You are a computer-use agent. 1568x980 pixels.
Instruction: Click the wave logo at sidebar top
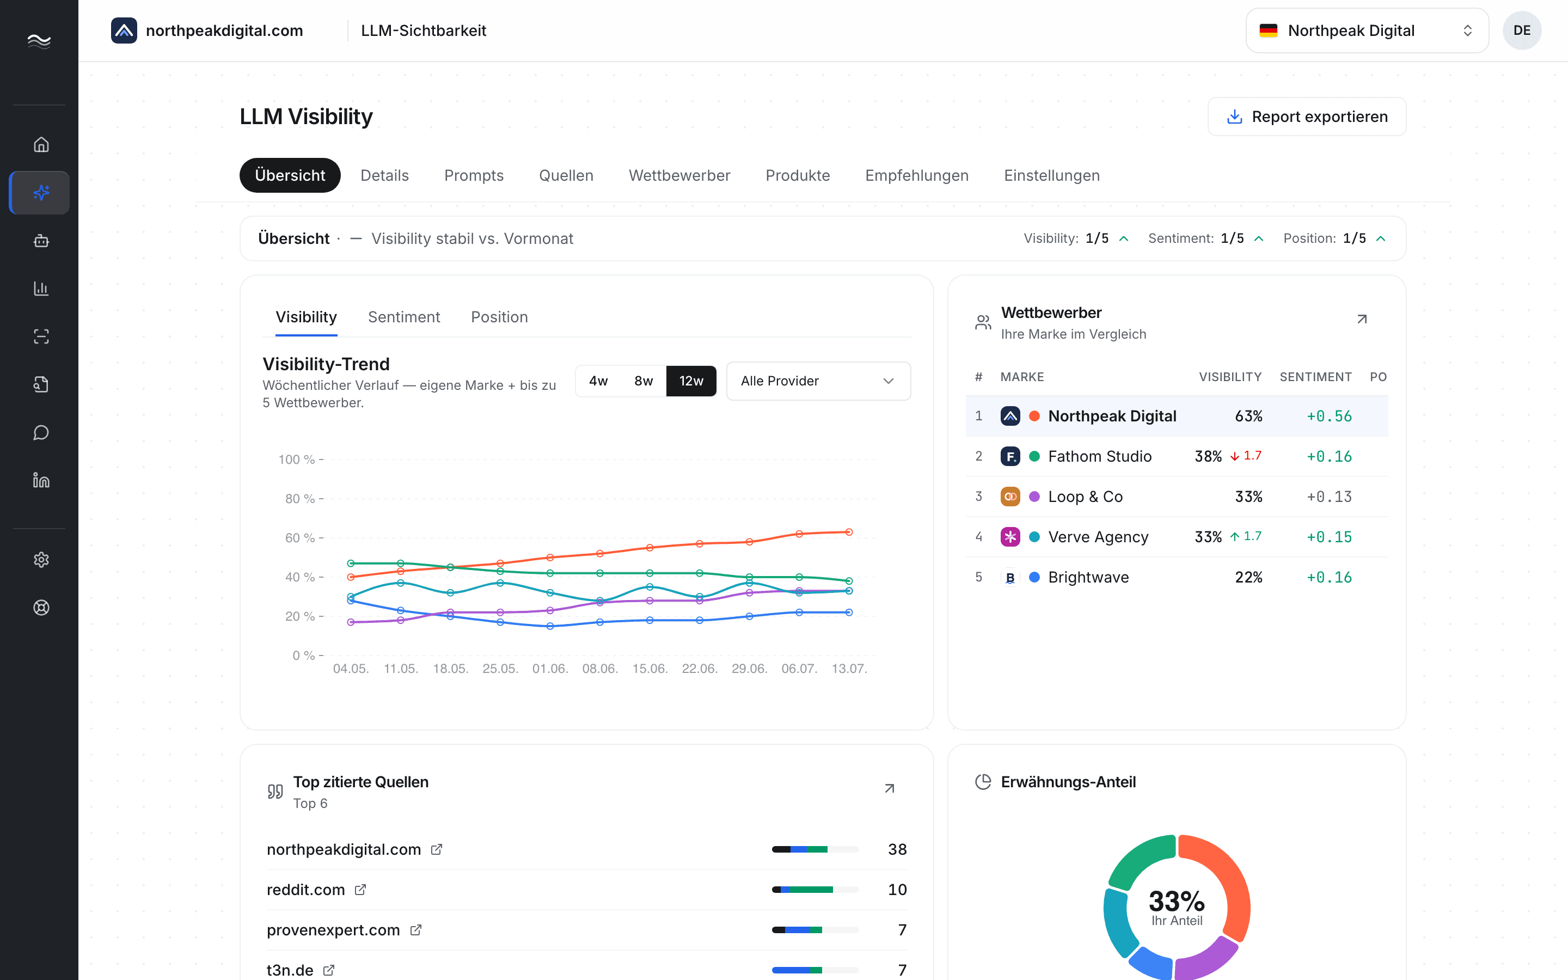[39, 41]
